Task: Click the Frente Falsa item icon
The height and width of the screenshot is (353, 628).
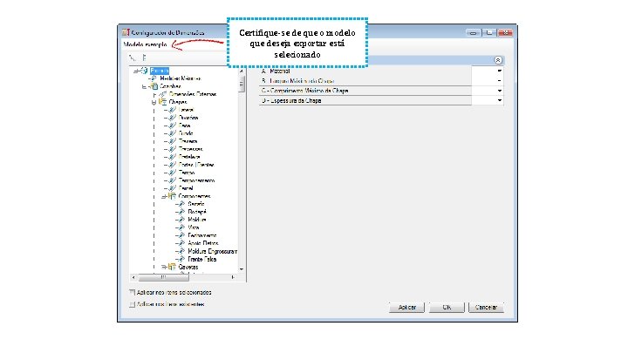Action: (181, 259)
